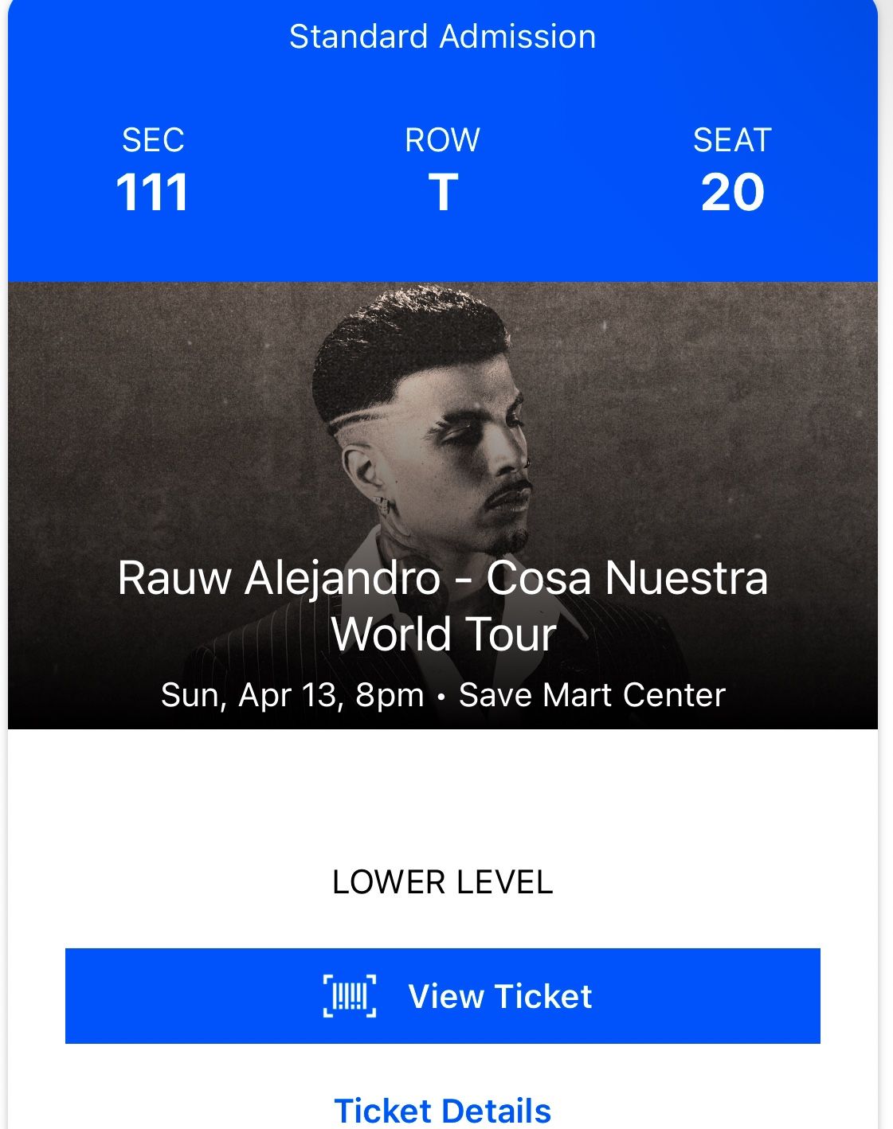Screen dimensions: 893x1129
Task: Click the View Ticket button
Action: pos(443,996)
